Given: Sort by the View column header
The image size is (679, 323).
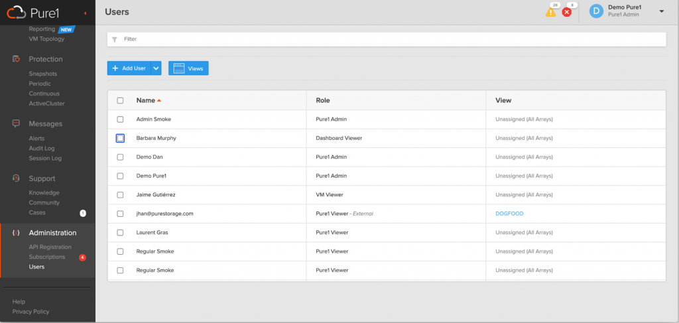Looking at the screenshot, I should (503, 100).
